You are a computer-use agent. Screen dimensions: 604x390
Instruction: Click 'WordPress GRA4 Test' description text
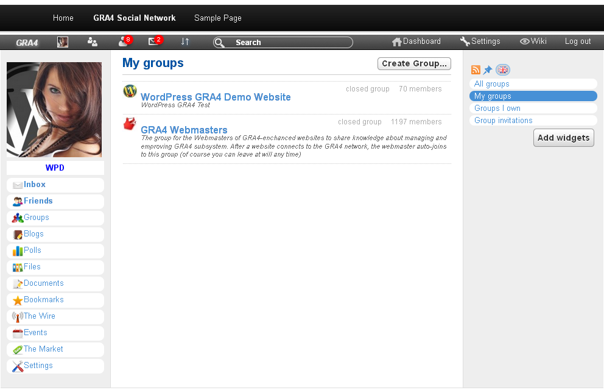click(x=175, y=105)
